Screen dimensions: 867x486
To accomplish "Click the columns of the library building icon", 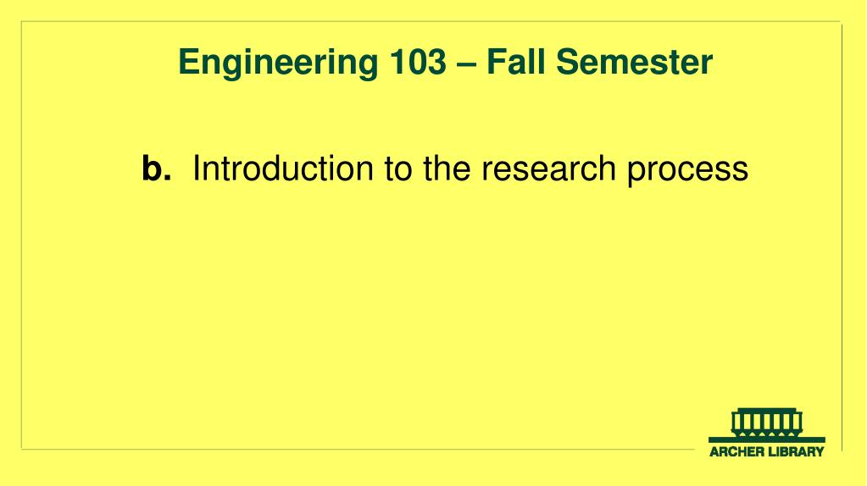I will pos(767,423).
